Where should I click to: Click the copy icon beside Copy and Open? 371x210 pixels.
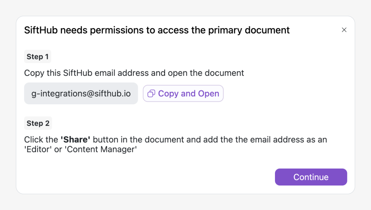pyautogui.click(x=151, y=94)
